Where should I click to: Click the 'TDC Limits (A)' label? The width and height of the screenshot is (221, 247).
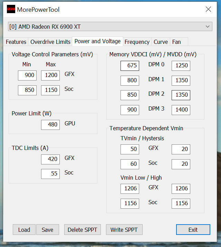(30, 148)
